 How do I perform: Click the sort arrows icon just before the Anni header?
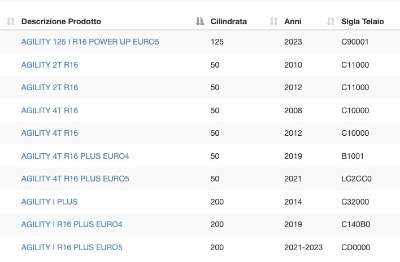click(x=273, y=21)
